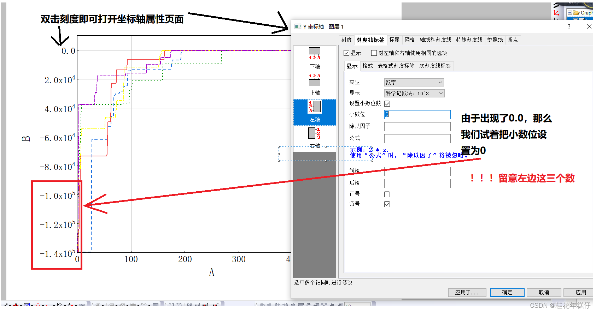Collapse the Graph folder tree node
Image resolution: width=596 pixels, height=312 pixels.
(569, 13)
